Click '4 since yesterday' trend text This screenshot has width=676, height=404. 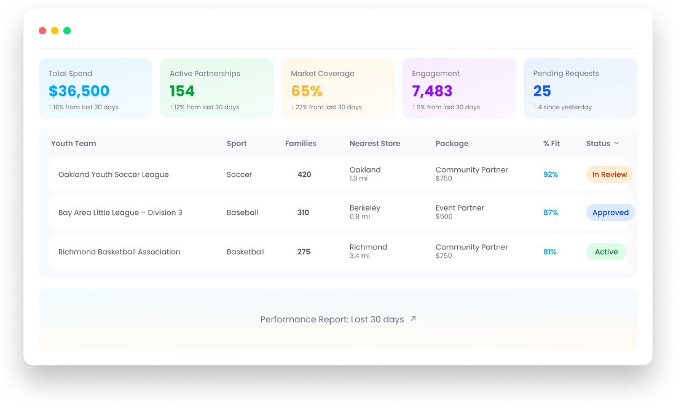click(565, 107)
